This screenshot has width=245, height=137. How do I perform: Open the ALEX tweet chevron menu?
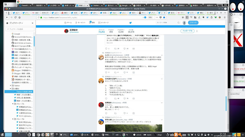[x=162, y=55]
